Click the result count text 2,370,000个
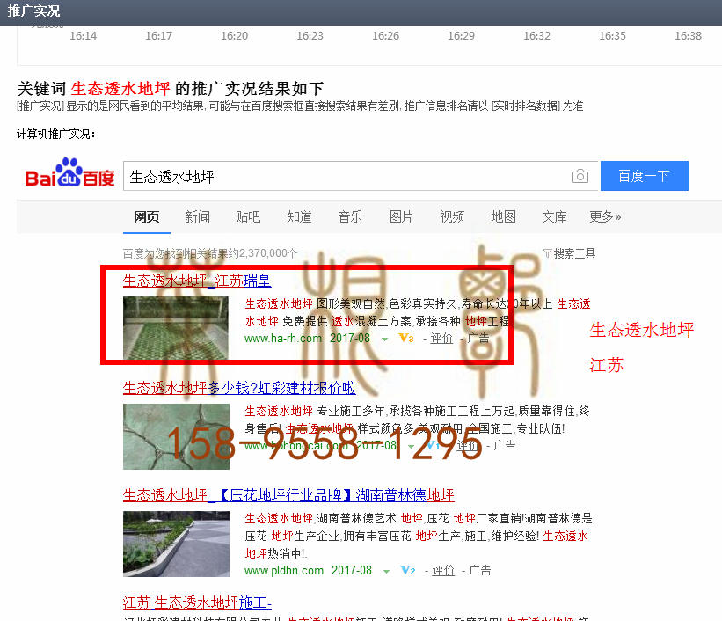The image size is (722, 621). tap(268, 253)
